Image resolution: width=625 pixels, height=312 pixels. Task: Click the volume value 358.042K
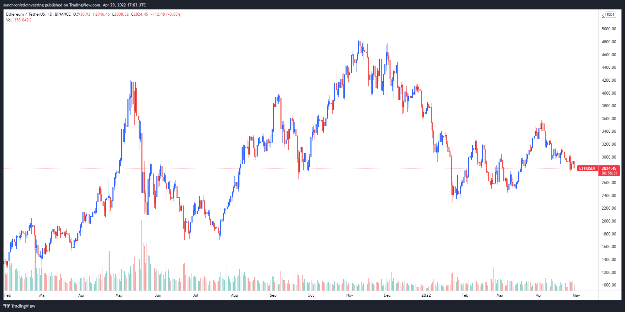(x=22, y=20)
